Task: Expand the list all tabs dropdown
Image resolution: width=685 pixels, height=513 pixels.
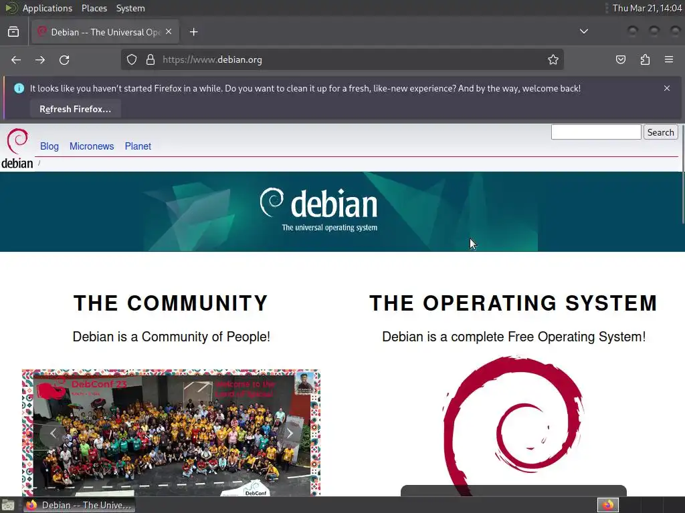Action: tap(583, 31)
